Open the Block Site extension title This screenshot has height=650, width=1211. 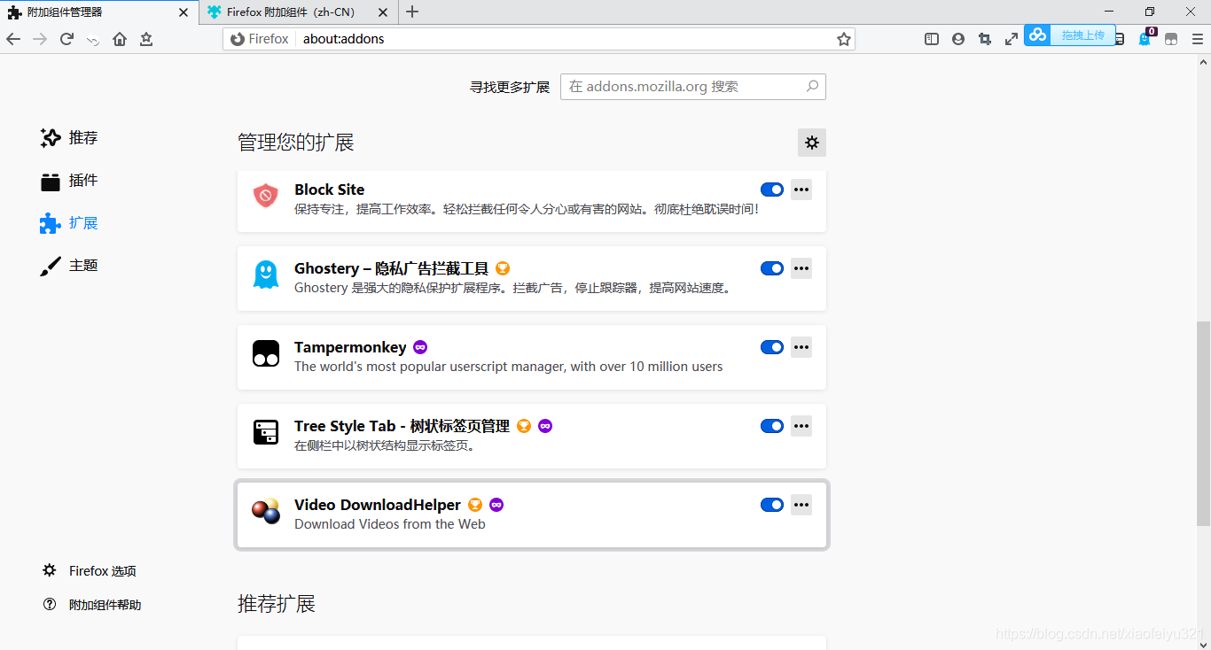click(330, 190)
